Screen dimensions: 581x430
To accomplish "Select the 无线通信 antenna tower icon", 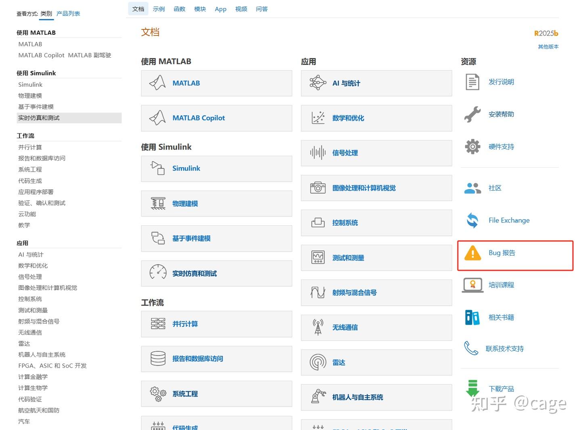I will point(318,327).
